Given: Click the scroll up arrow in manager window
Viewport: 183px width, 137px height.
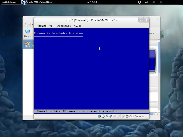Looking at the screenshot, I should [x=159, y=41].
